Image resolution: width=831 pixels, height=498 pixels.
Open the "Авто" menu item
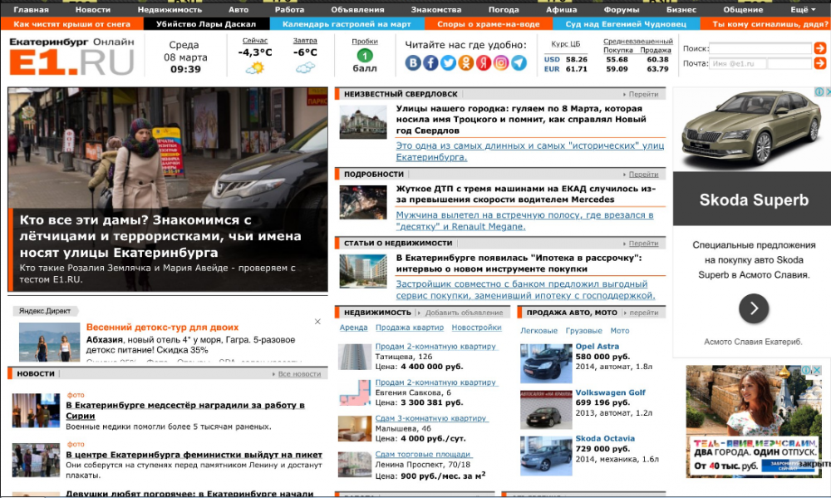238,9
